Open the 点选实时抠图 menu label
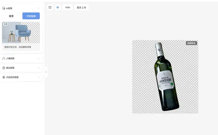The width and height of the screenshot is (218, 135). point(12,77)
